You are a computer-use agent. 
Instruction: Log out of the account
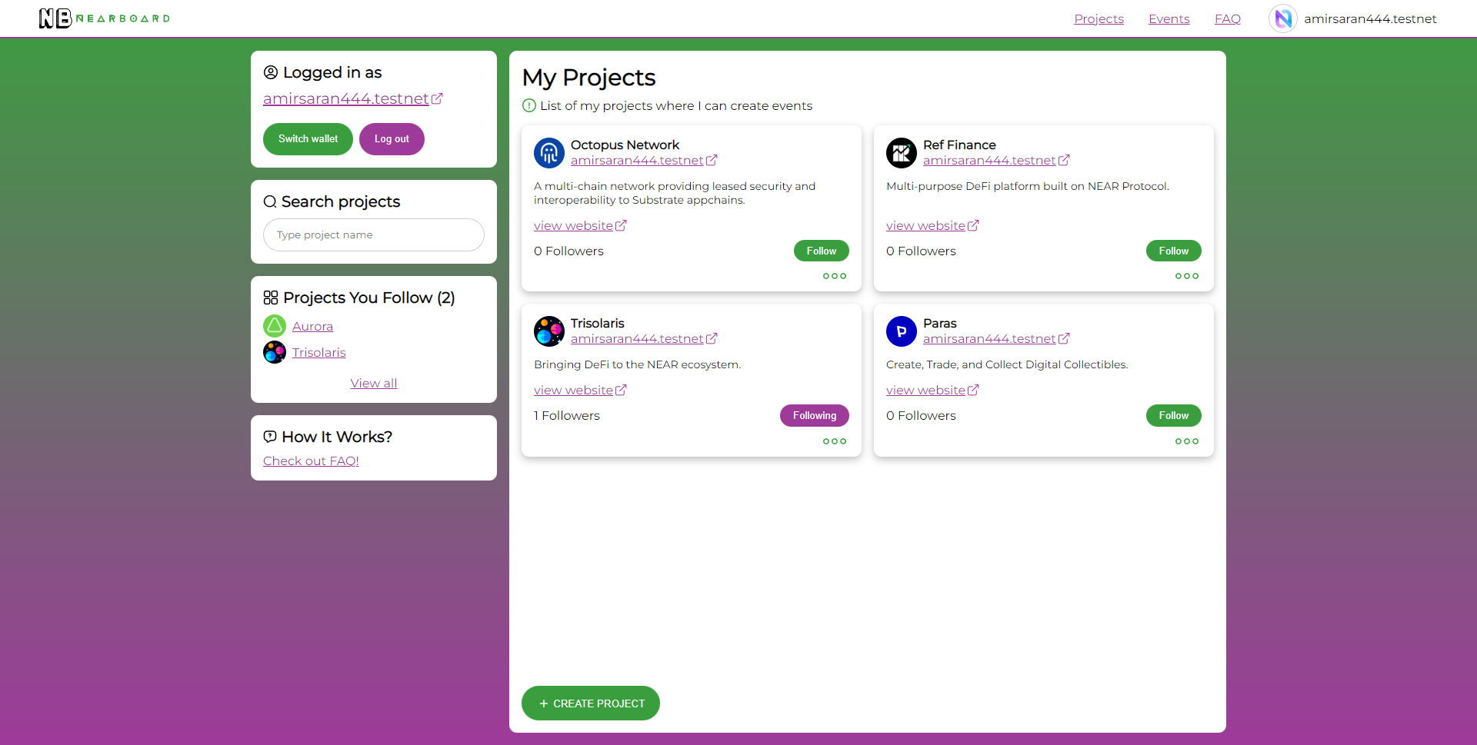(392, 139)
